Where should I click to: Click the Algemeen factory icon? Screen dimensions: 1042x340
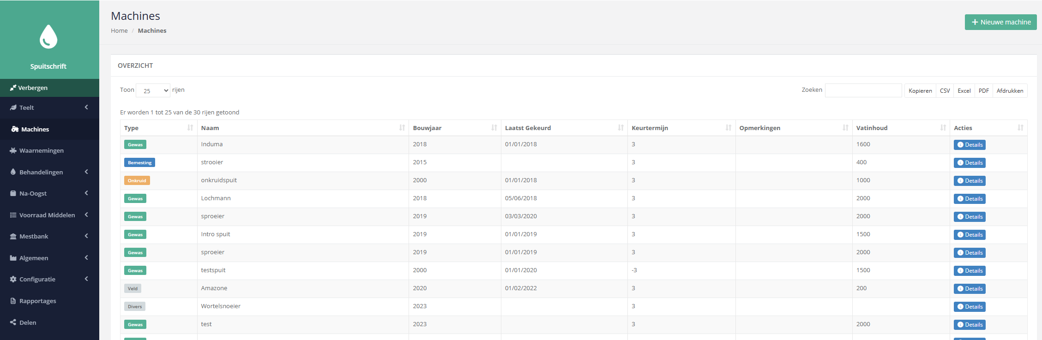click(13, 258)
